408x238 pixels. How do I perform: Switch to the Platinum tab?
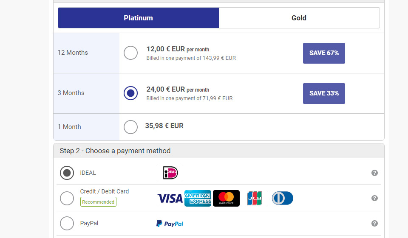click(x=139, y=18)
